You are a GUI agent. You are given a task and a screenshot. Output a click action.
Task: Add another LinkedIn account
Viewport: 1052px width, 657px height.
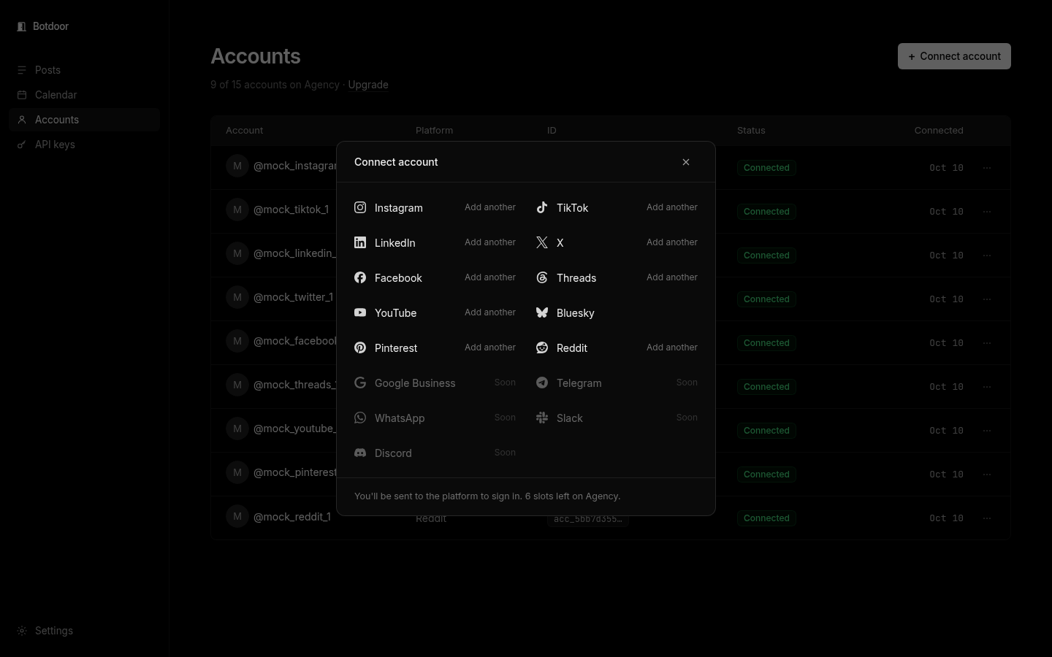490,242
